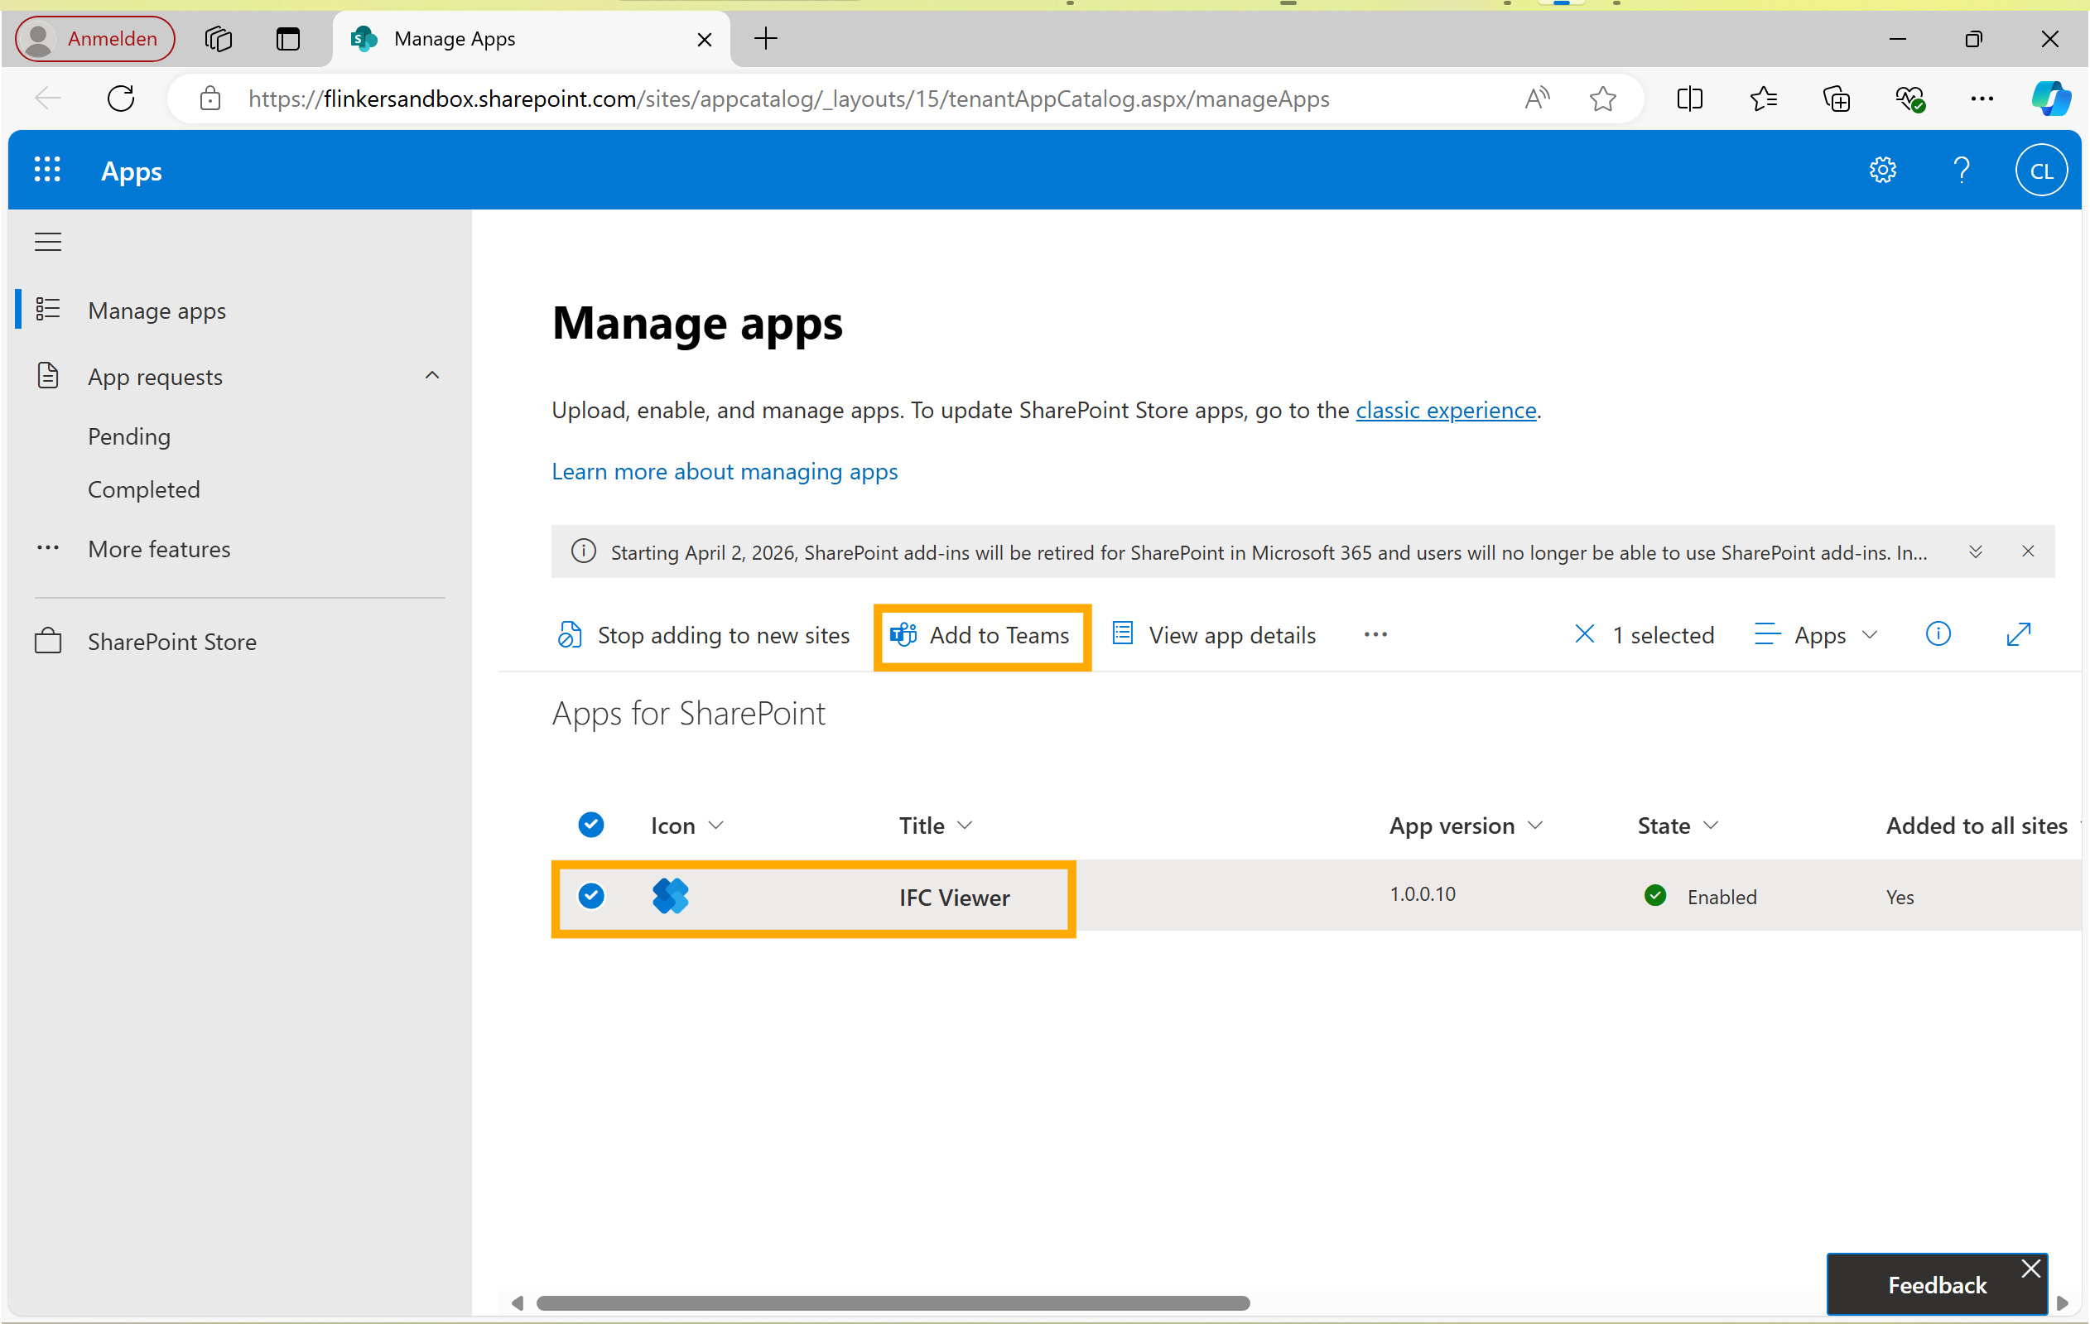
Task: Click the Manage apps list icon
Action: tap(48, 310)
